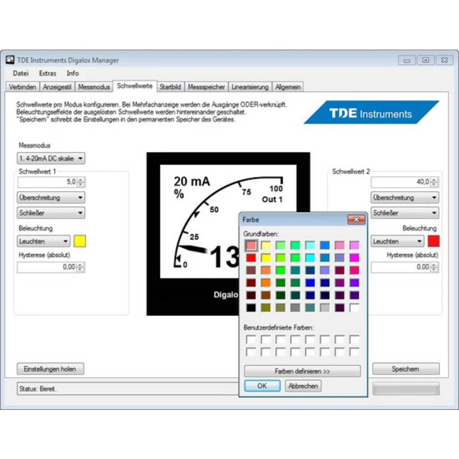Increase Schwellwert 1 value with up arrow
The width and height of the screenshot is (459, 459).
(x=81, y=180)
